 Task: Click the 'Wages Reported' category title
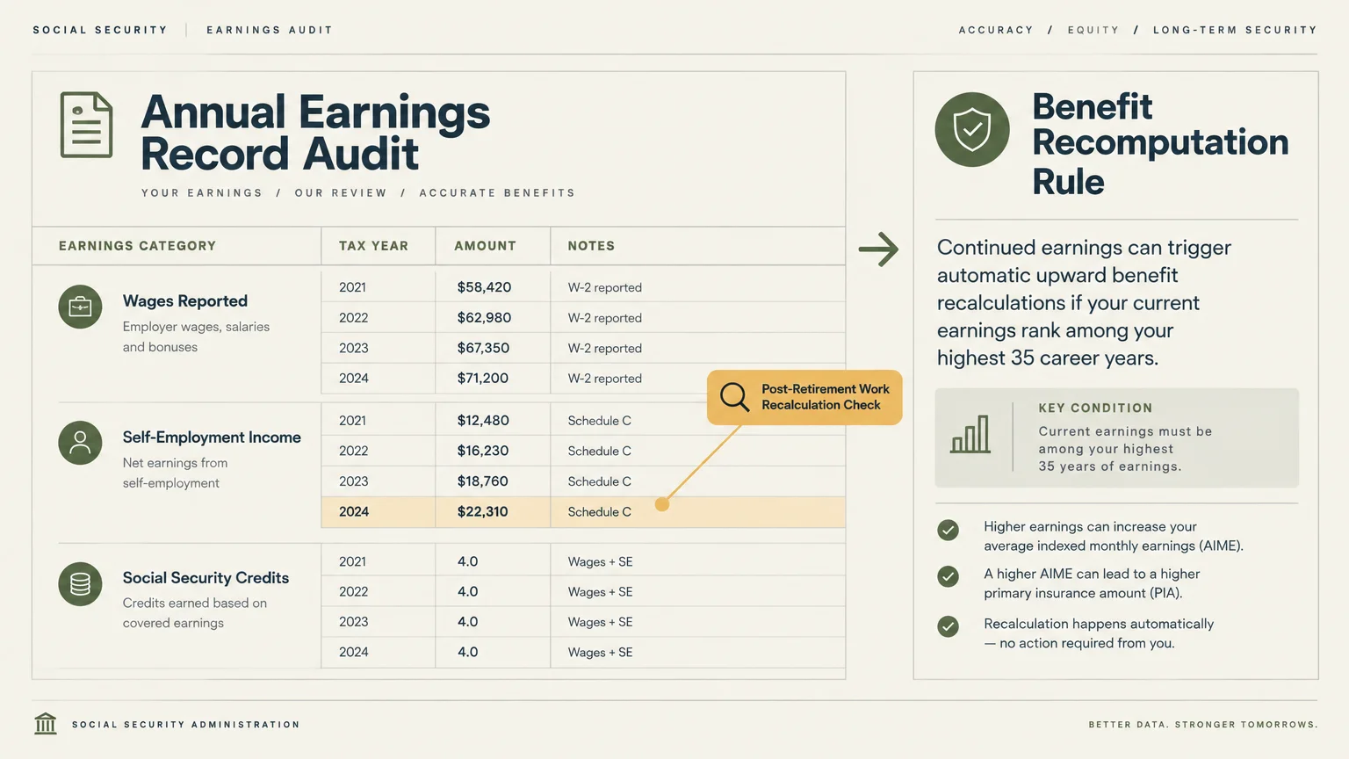point(185,300)
